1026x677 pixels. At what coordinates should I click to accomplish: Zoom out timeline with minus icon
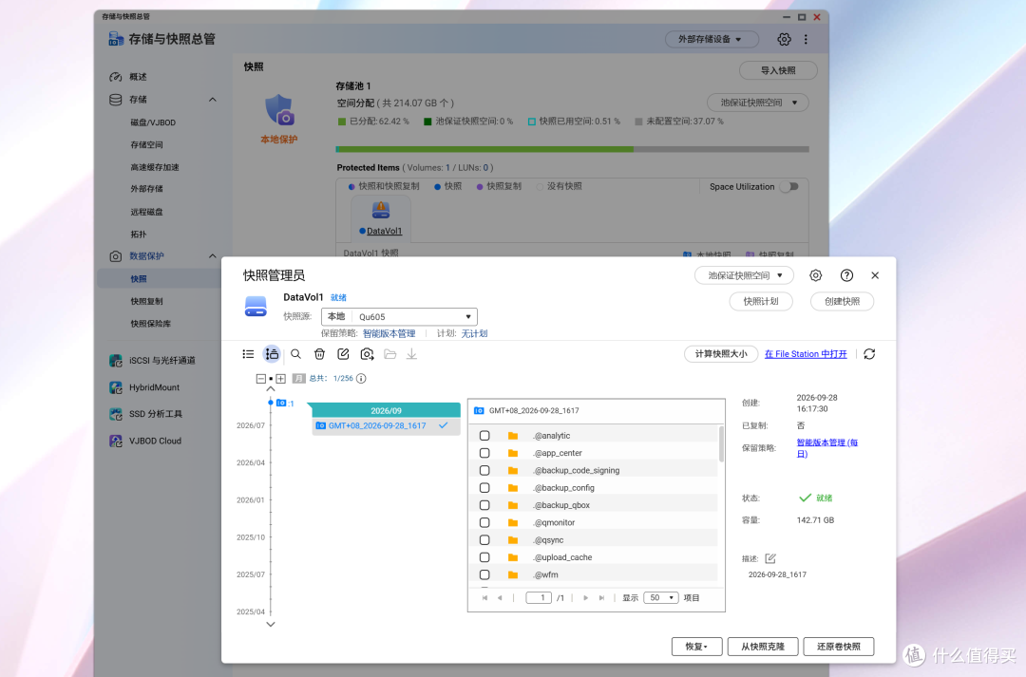pyautogui.click(x=260, y=378)
